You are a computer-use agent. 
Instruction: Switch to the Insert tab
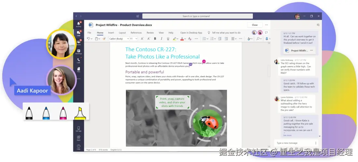point(111,33)
